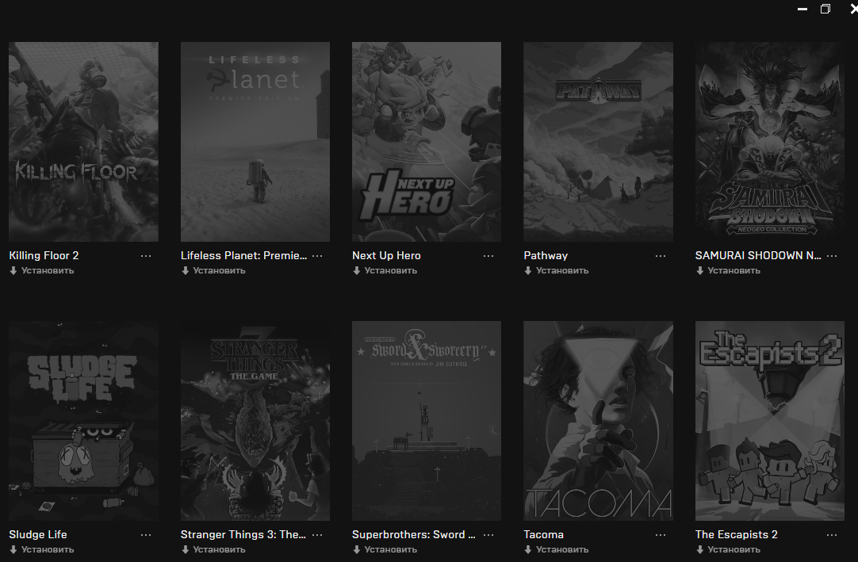Click the title text "Killing Floor 2"

[x=44, y=255]
